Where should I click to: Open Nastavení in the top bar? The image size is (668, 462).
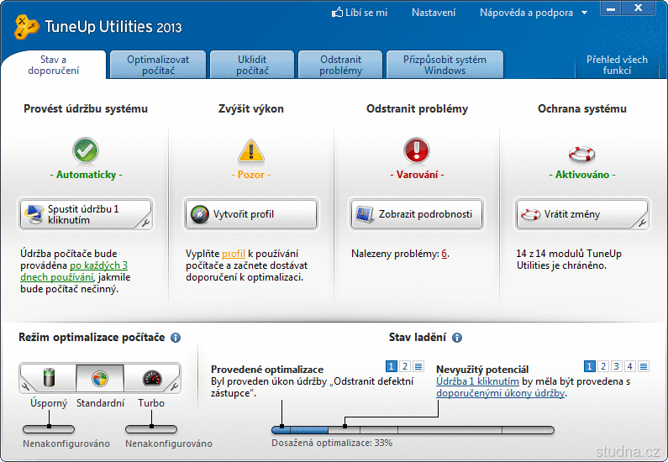434,13
